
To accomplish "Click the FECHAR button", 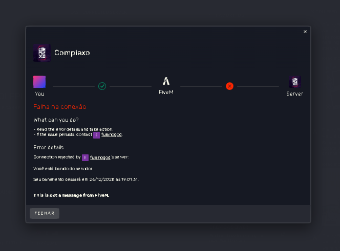I will coord(45,213).
